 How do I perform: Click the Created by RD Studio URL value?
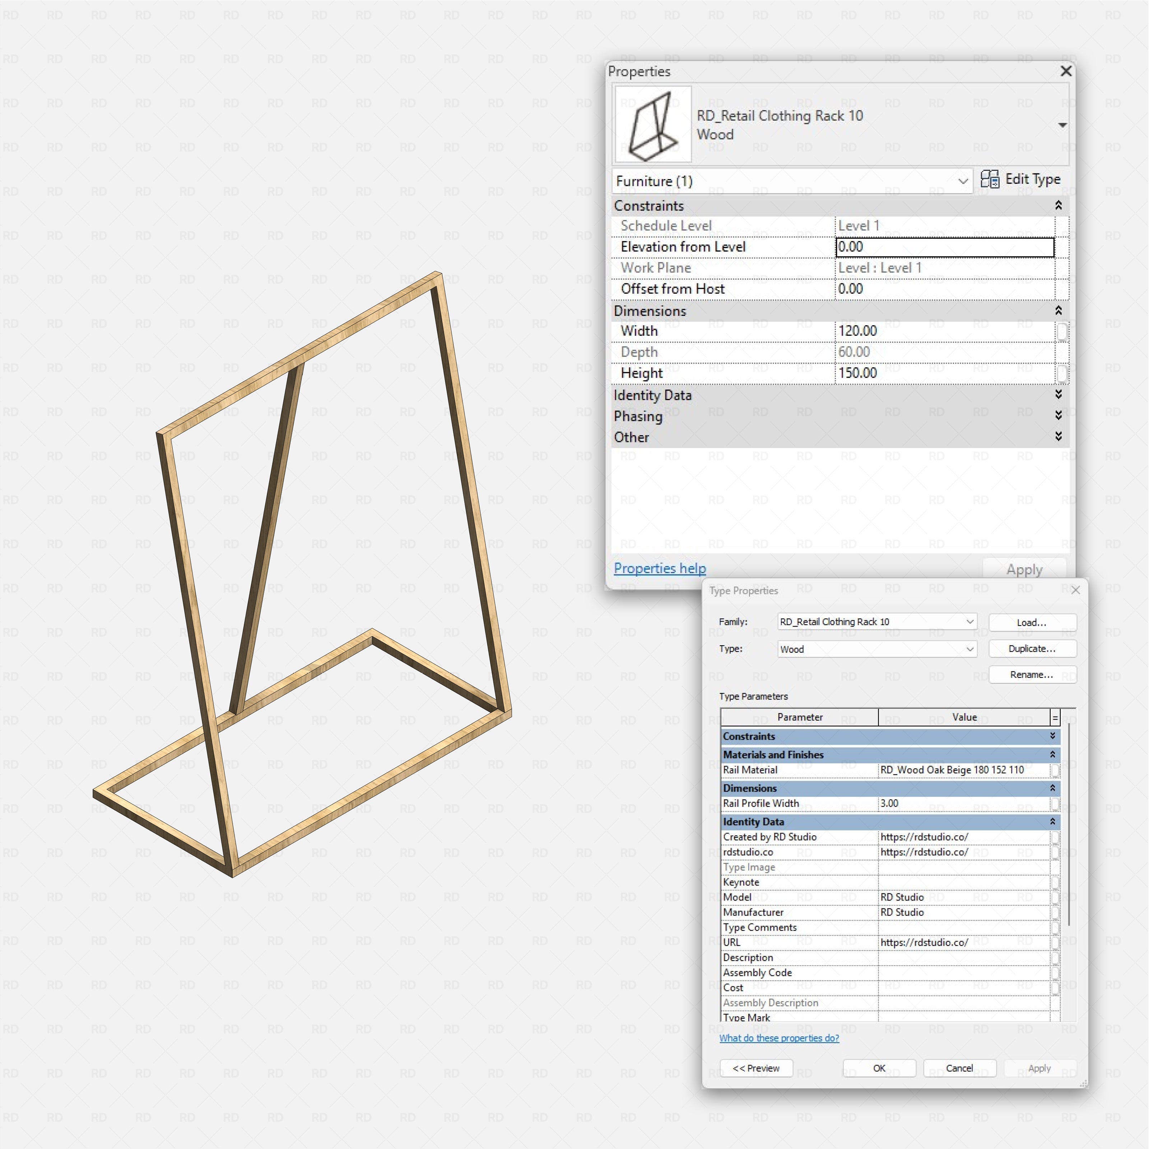[964, 837]
